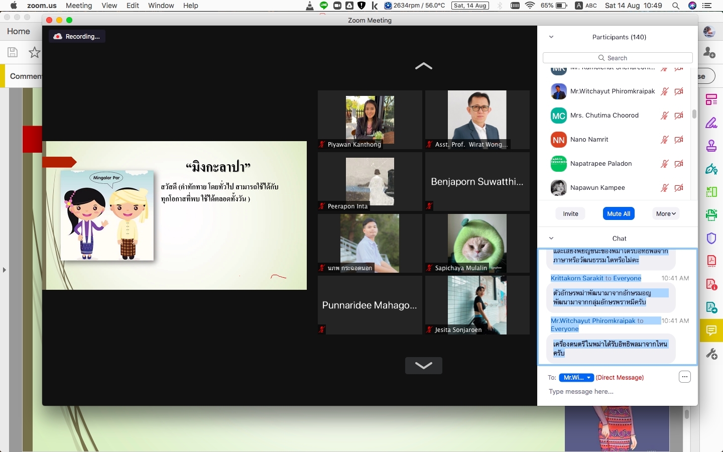Viewport: 723px width, 452px height.
Task: Click the wrench tools icon in the right sidebar
Action: [x=711, y=354]
